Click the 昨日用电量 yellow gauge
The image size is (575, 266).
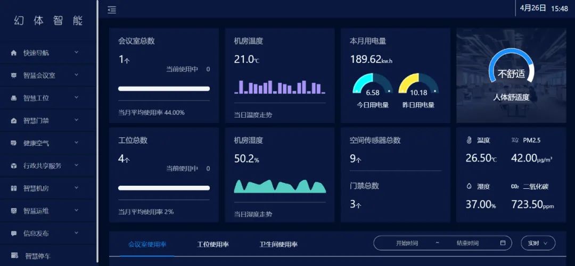pyautogui.click(x=418, y=84)
